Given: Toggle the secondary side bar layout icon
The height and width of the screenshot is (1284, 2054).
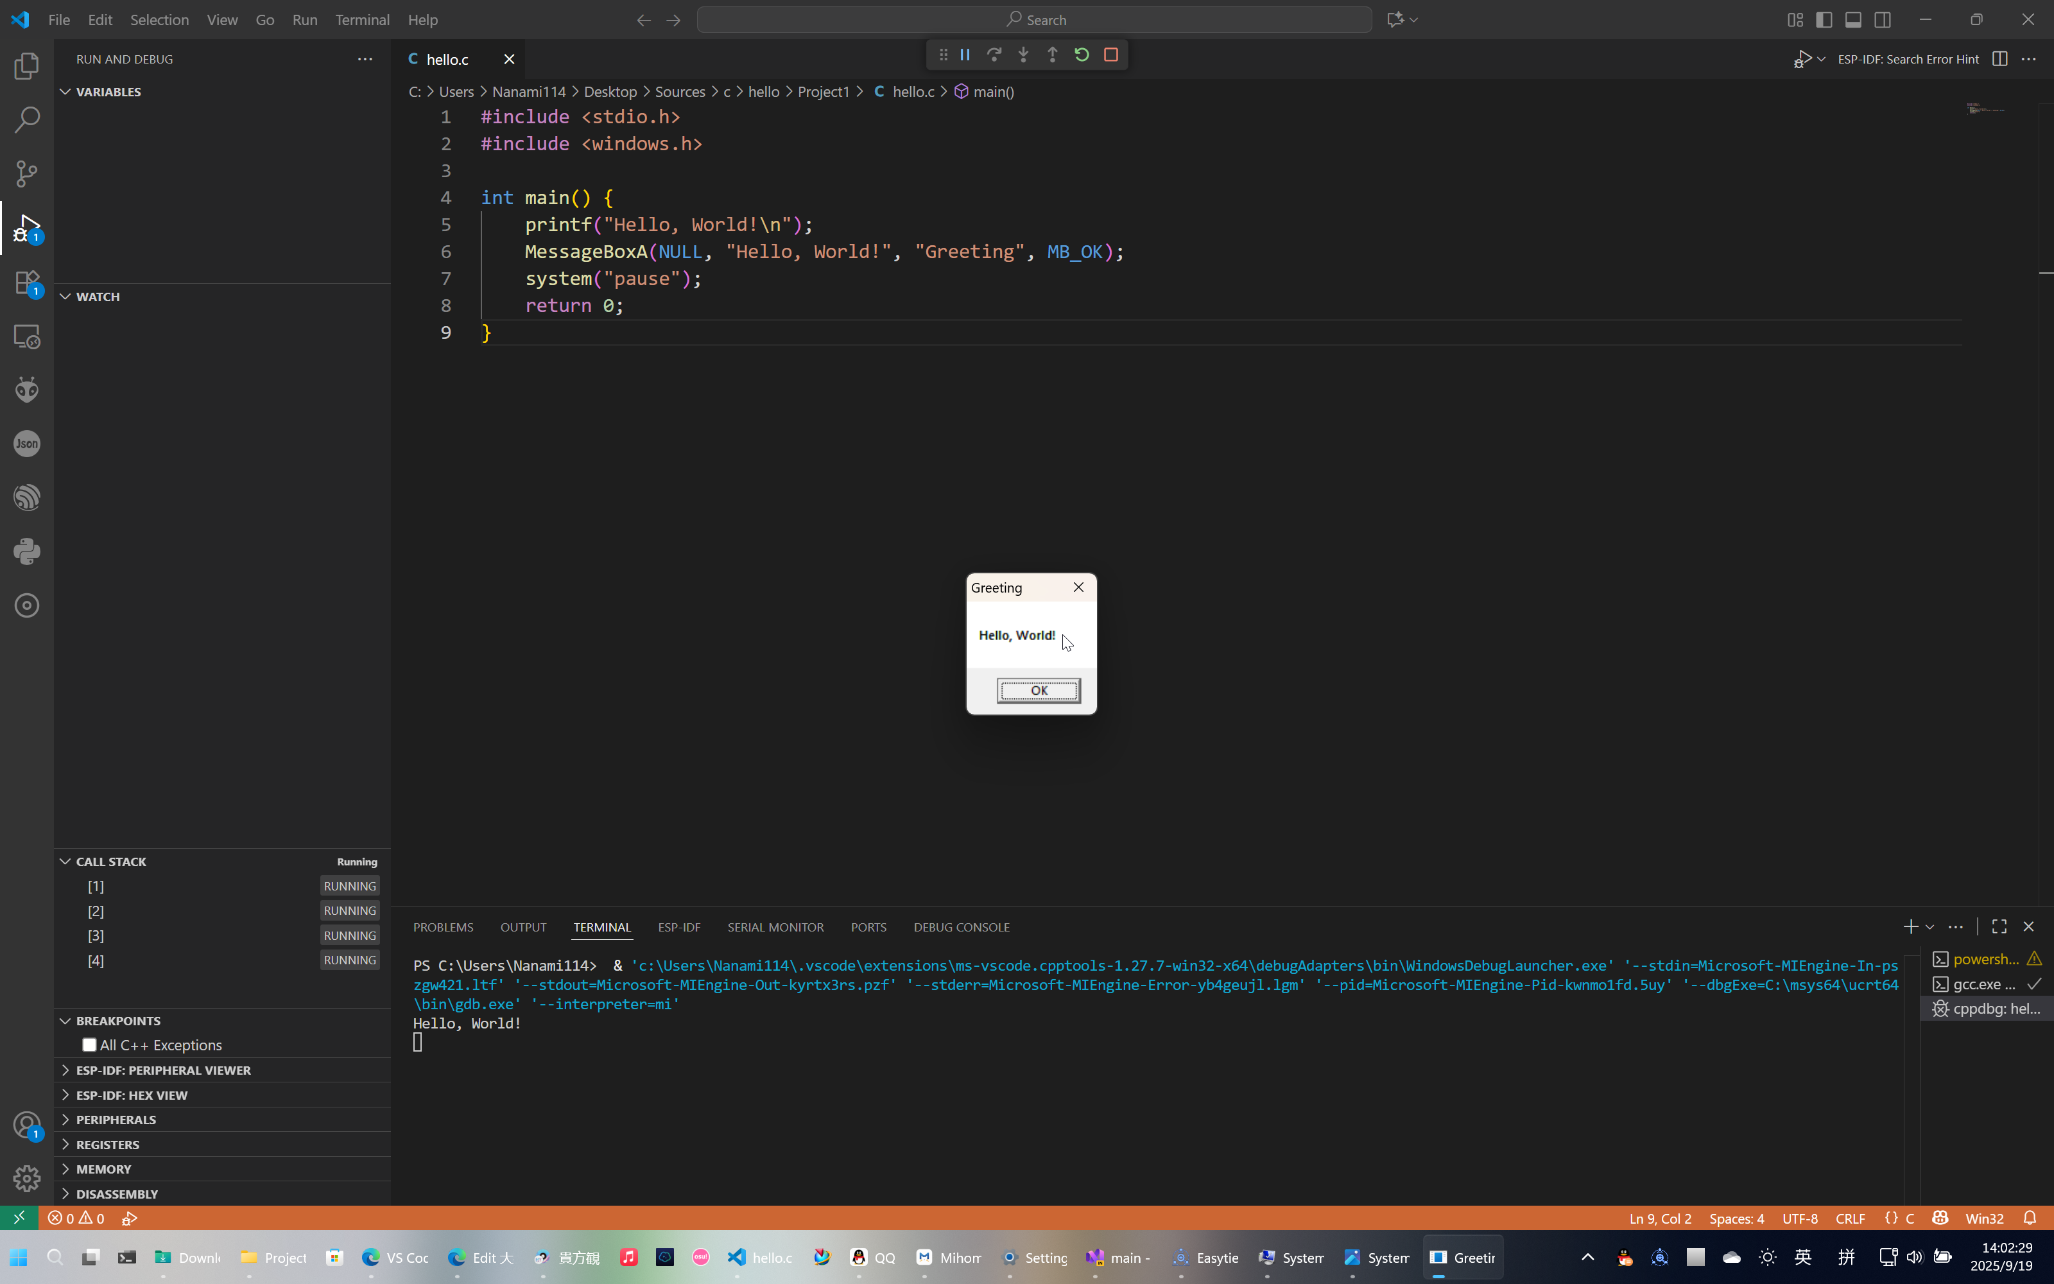Looking at the screenshot, I should point(1883,19).
